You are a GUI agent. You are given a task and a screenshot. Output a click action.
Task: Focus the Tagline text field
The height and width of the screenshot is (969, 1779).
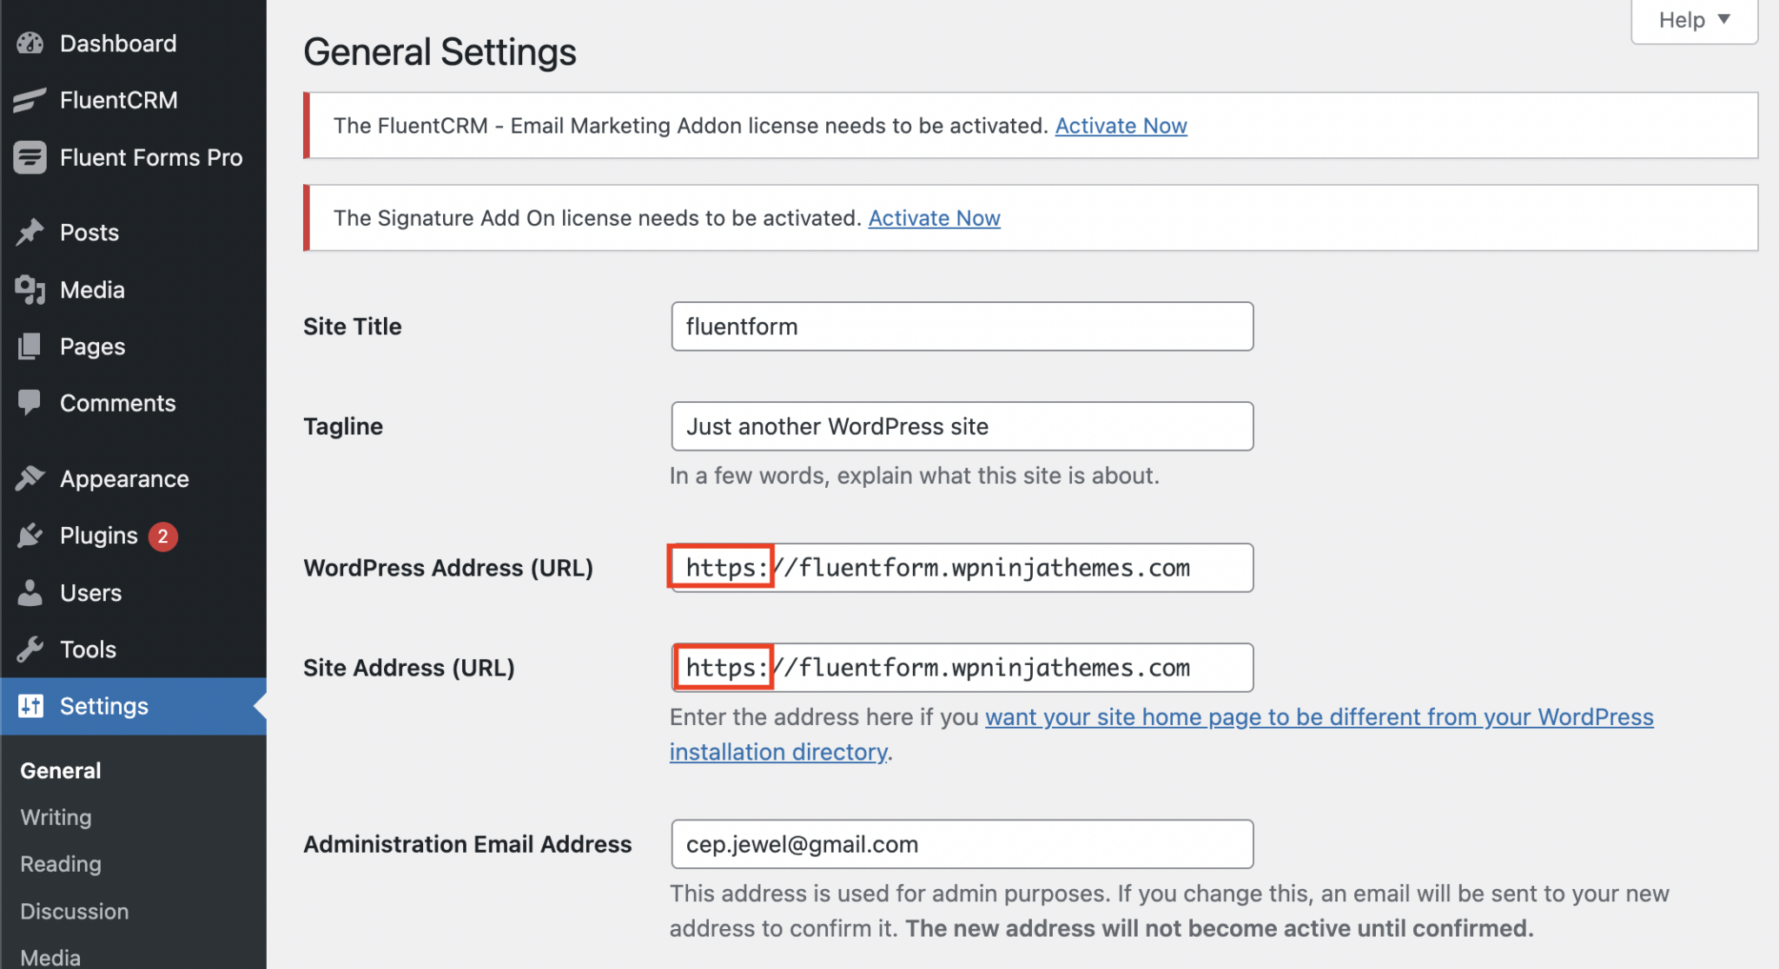pos(962,426)
